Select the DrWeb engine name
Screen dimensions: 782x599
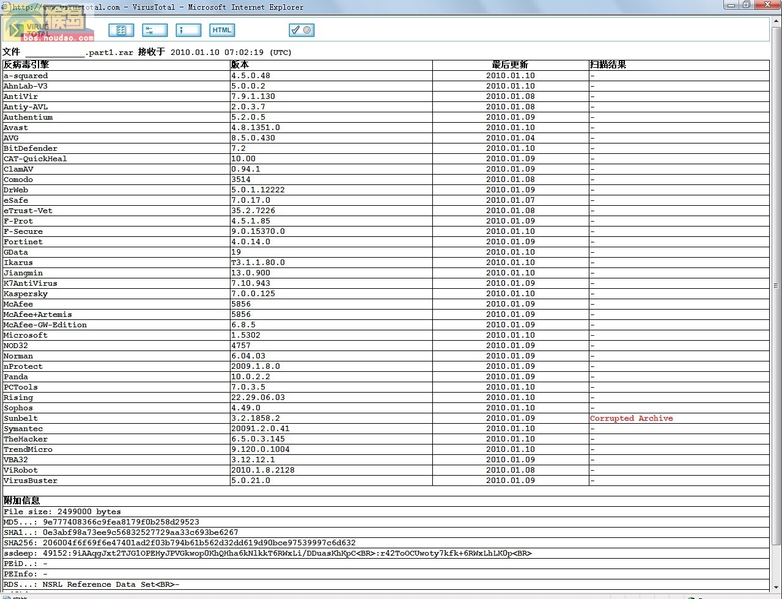[x=16, y=190]
